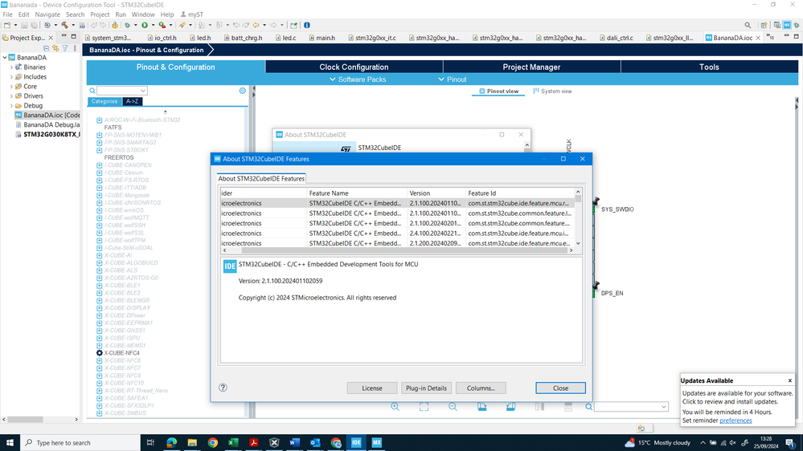The height and width of the screenshot is (451, 803).
Task: Expand the BananaDA project node
Action: point(5,58)
